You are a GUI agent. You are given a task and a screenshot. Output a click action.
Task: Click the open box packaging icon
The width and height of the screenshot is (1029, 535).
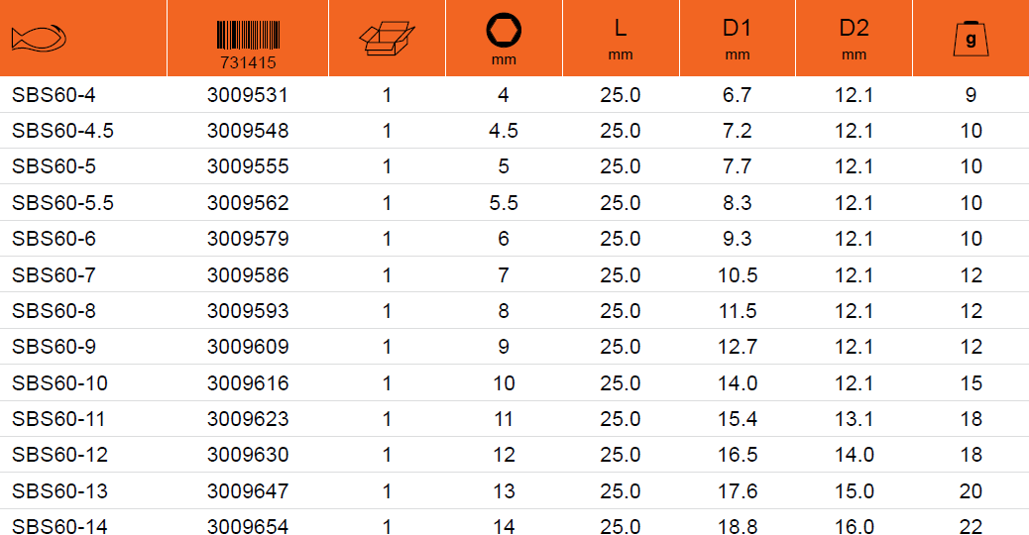[387, 39]
